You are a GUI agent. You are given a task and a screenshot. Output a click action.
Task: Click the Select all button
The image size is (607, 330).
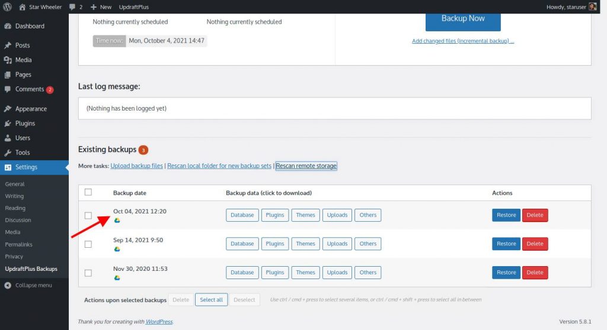212,300
